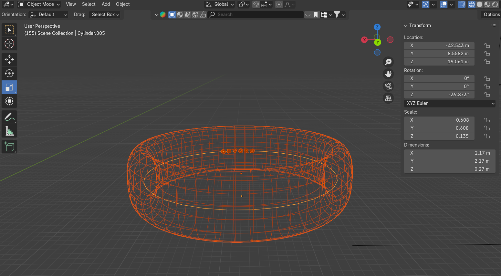Toggle proportional editing circle icon
This screenshot has height=276, width=501.
(x=279, y=4)
